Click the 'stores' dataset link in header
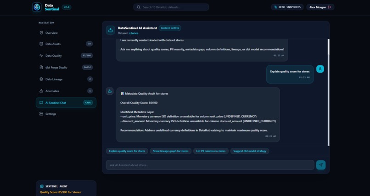Viewport: 370px width, 196px height. [x=134, y=33]
